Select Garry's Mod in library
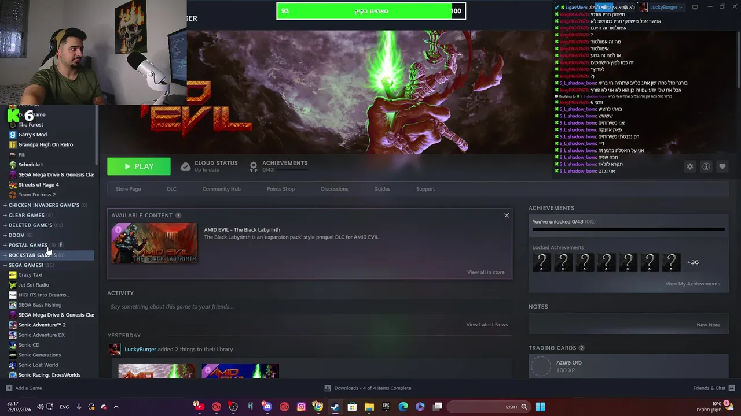This screenshot has width=741, height=416. (32, 135)
